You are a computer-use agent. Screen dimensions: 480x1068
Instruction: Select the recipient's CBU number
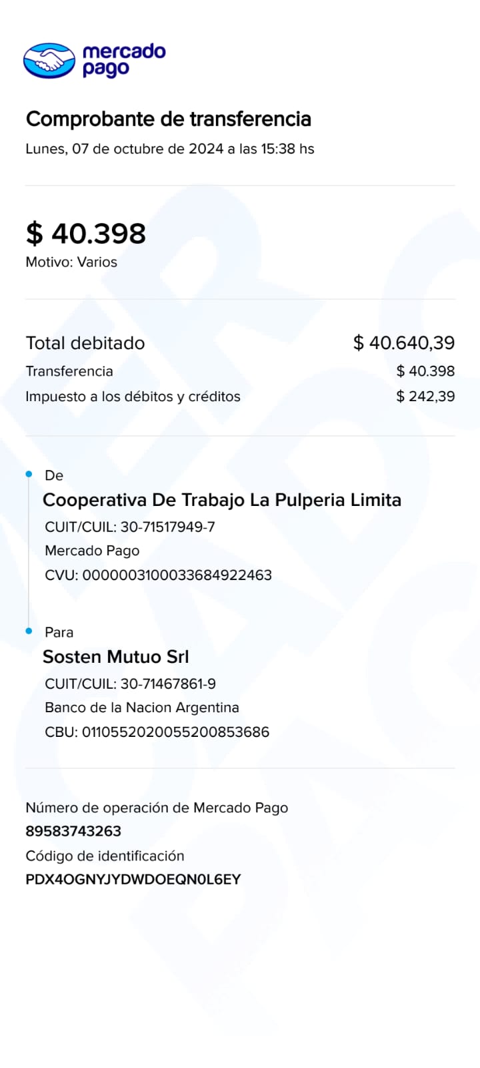tap(175, 732)
